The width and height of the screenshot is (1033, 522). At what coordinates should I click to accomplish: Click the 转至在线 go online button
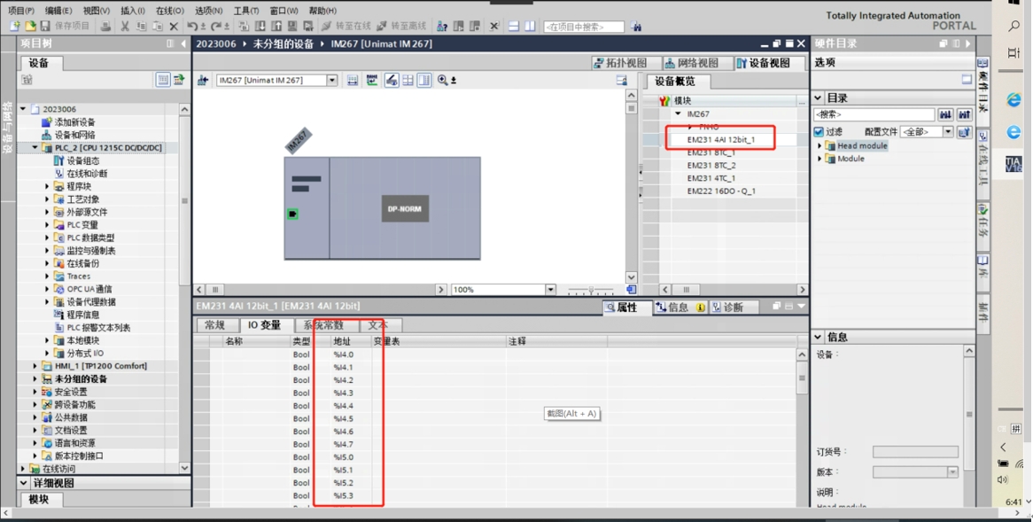[347, 27]
